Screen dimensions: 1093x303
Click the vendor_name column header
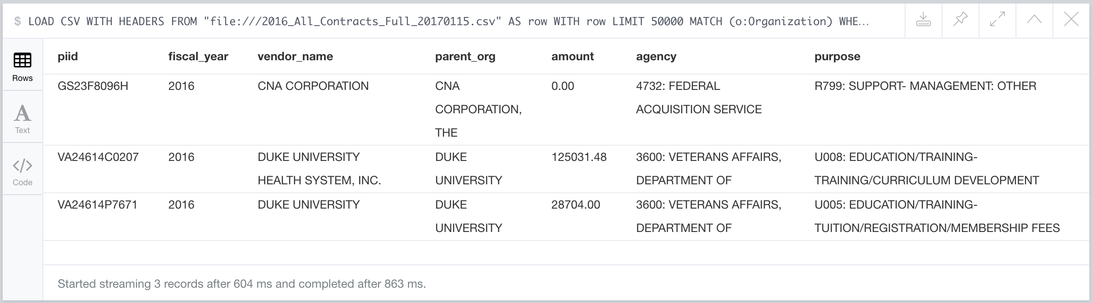click(x=295, y=56)
